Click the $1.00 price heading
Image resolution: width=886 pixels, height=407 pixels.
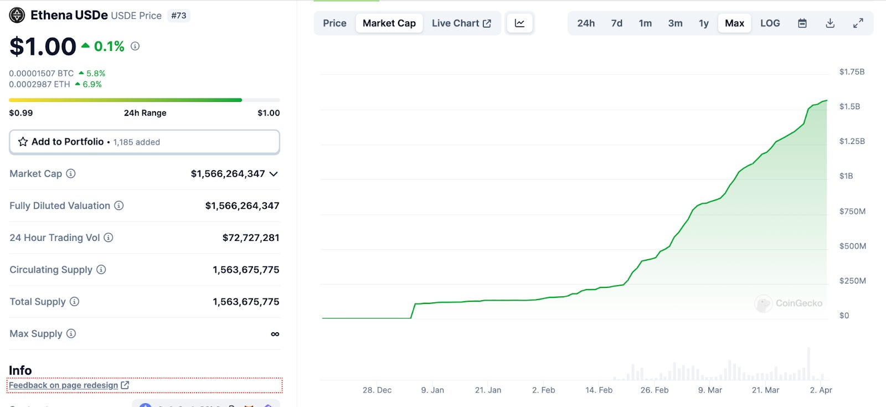(43, 47)
